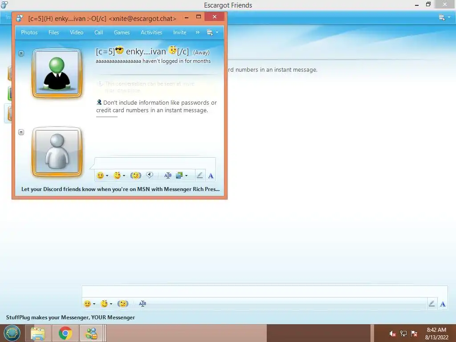Viewport: 456px width, 342px height.
Task: Send a wink in the chat window
Action: point(117,175)
